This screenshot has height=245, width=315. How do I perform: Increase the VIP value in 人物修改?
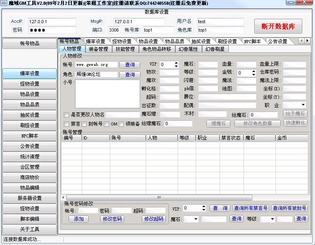176,63
